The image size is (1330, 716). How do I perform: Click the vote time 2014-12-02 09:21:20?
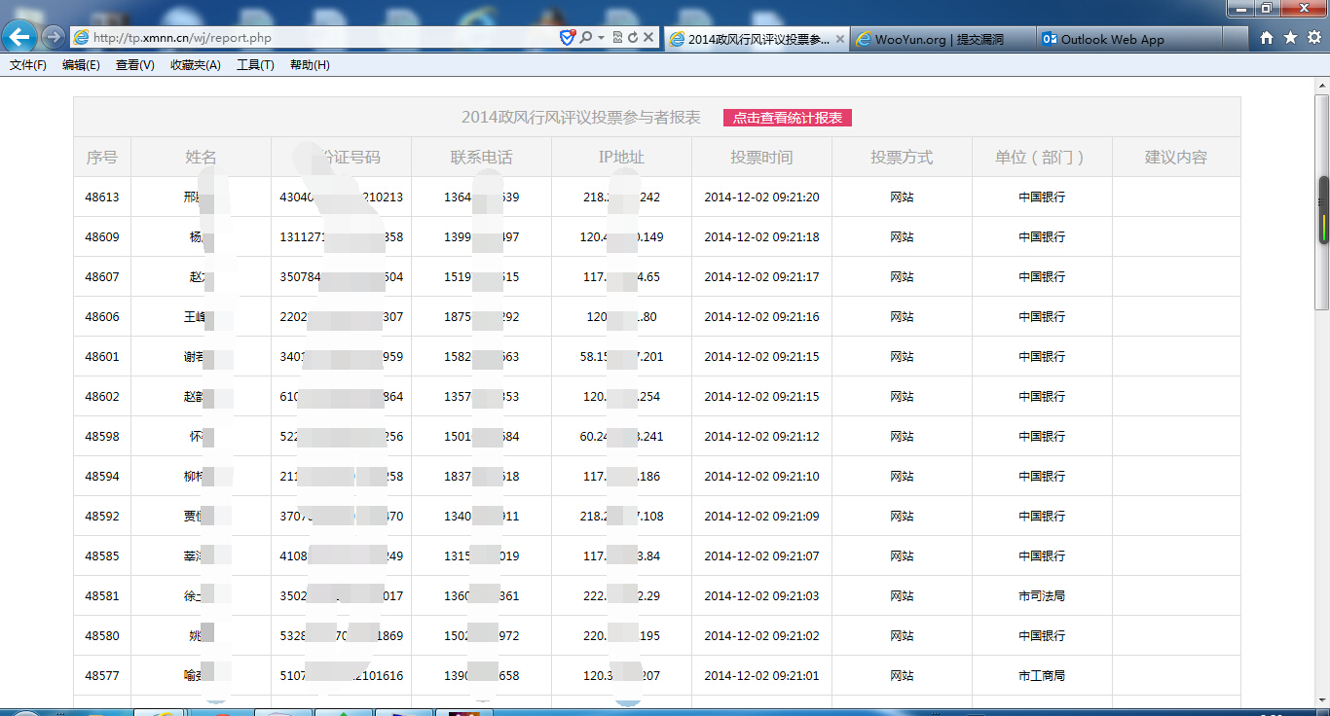pos(761,197)
